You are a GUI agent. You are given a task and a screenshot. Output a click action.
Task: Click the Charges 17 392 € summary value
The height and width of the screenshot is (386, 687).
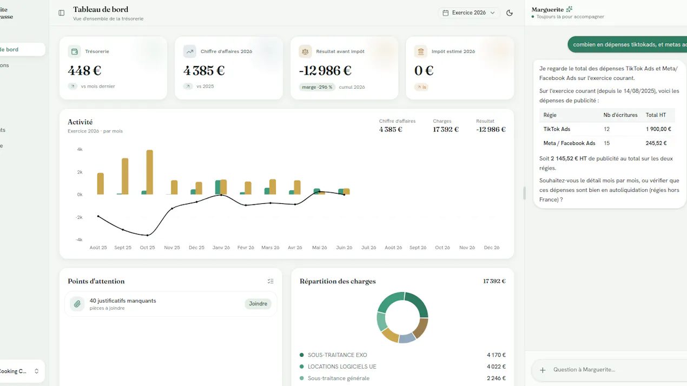(446, 130)
